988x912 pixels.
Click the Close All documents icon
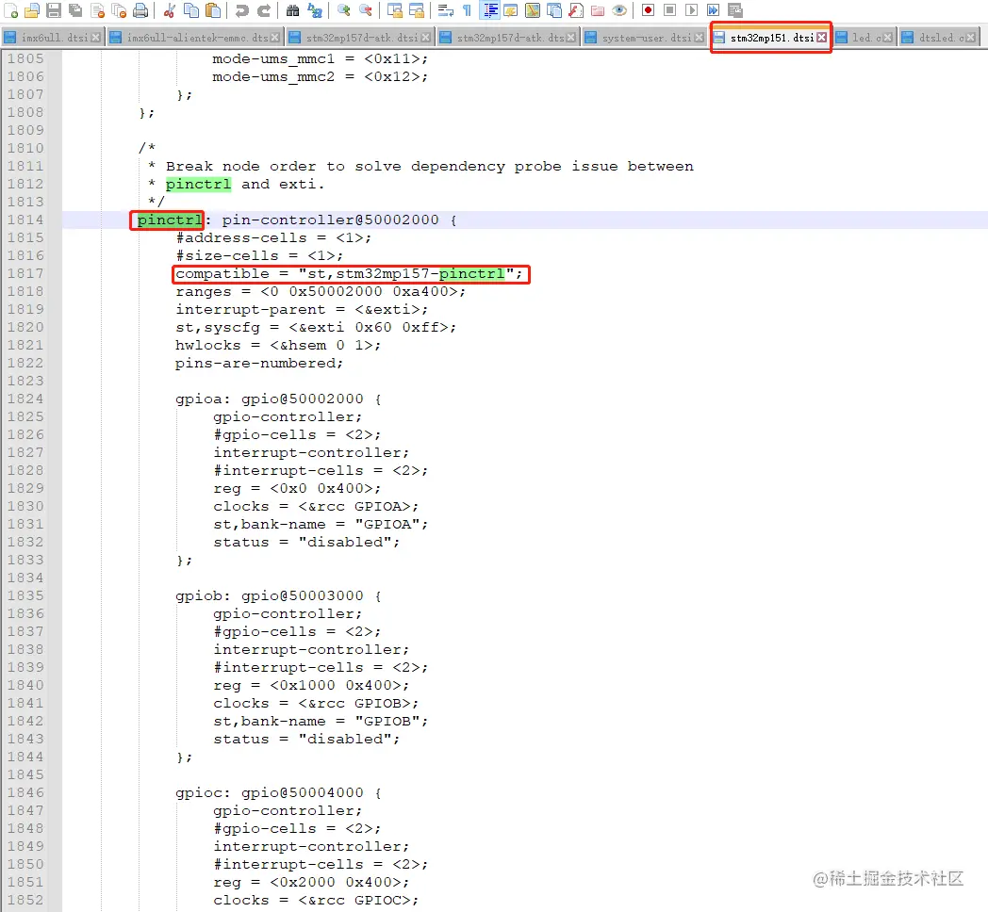119,10
